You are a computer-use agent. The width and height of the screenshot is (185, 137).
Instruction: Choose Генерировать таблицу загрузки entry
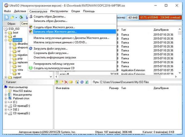[x=72, y=64]
